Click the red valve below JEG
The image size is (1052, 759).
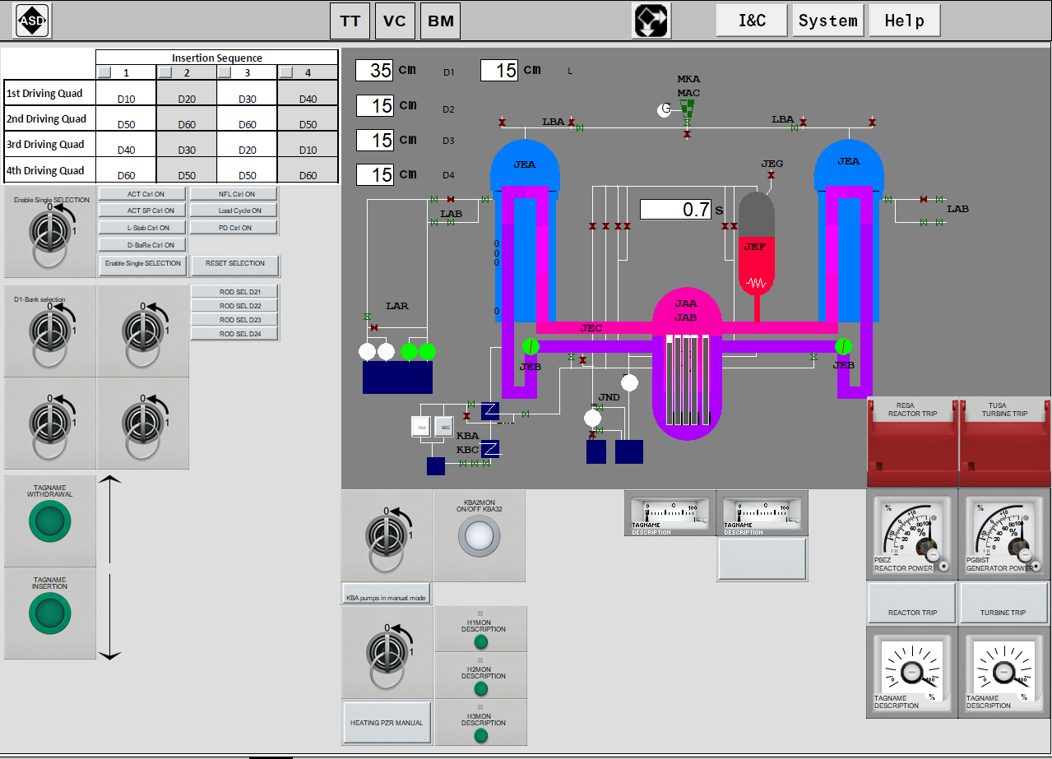point(771,175)
